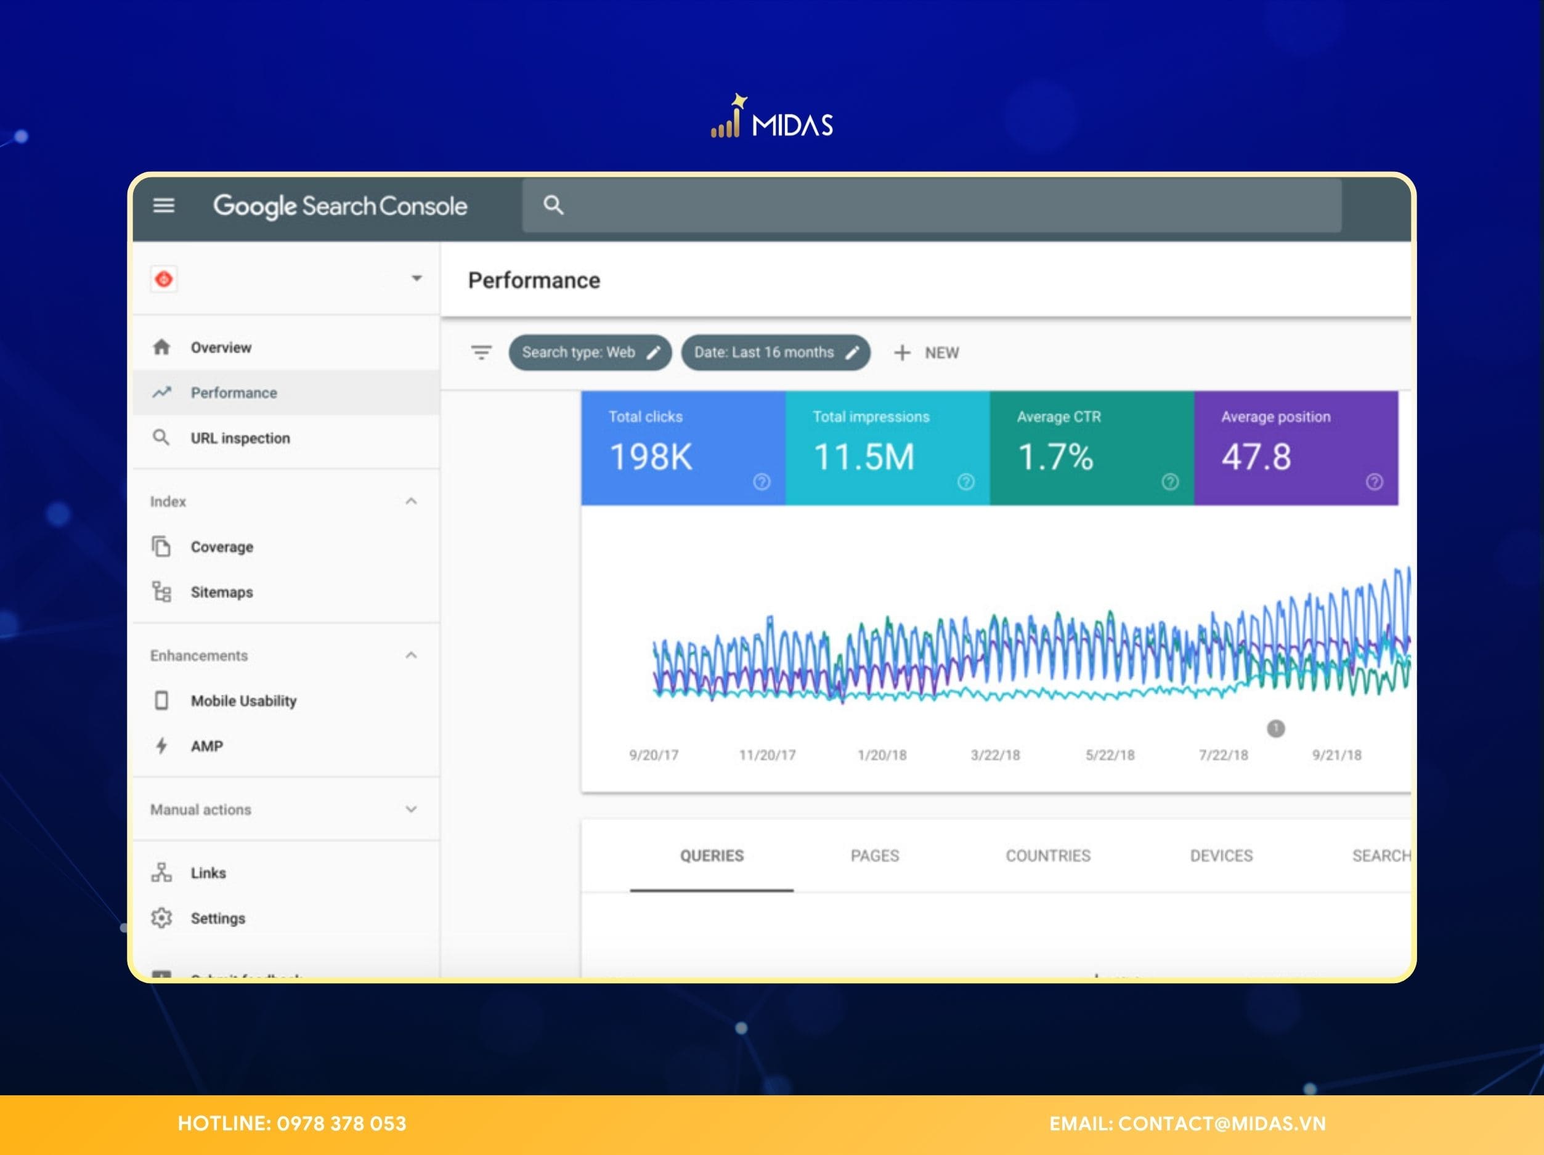Click the MIDAS logo above the window
The image size is (1544, 1155).
pos(772,116)
